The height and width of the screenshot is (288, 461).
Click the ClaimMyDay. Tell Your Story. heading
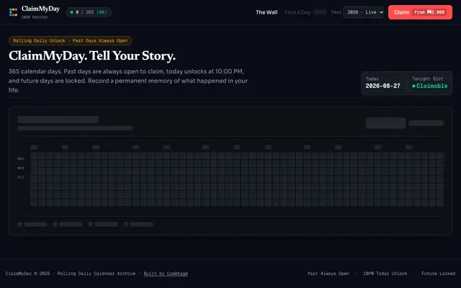(x=92, y=55)
